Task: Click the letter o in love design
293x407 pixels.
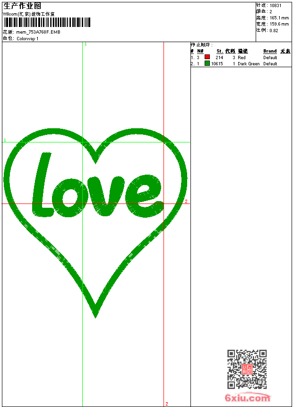Action: (x=69, y=197)
